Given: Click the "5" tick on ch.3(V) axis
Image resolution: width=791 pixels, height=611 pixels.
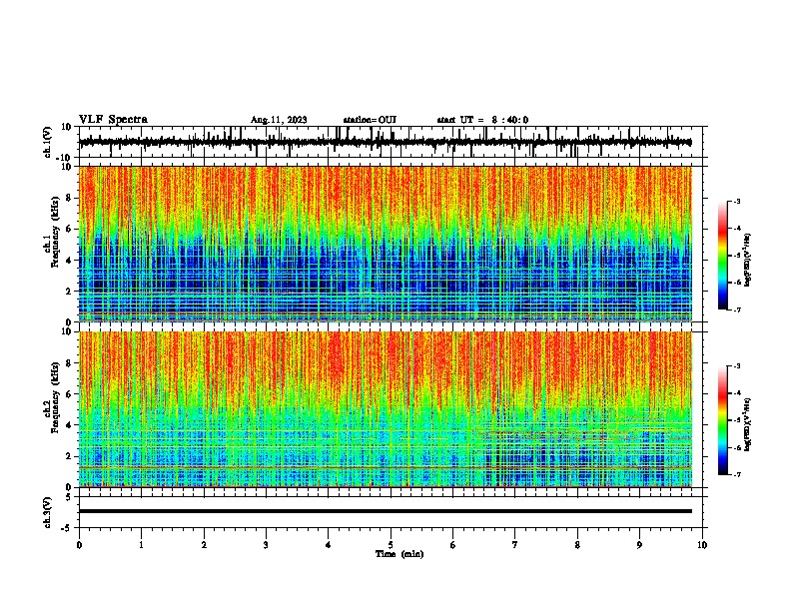Looking at the screenshot, I should (x=70, y=497).
